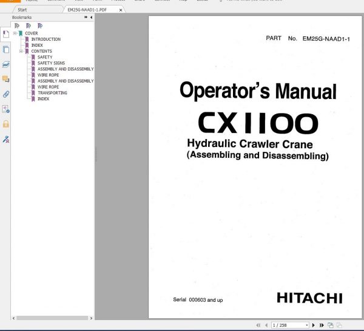The height and width of the screenshot is (331, 364).
Task: Open the Attachments paperclip panel
Action: click(x=6, y=94)
